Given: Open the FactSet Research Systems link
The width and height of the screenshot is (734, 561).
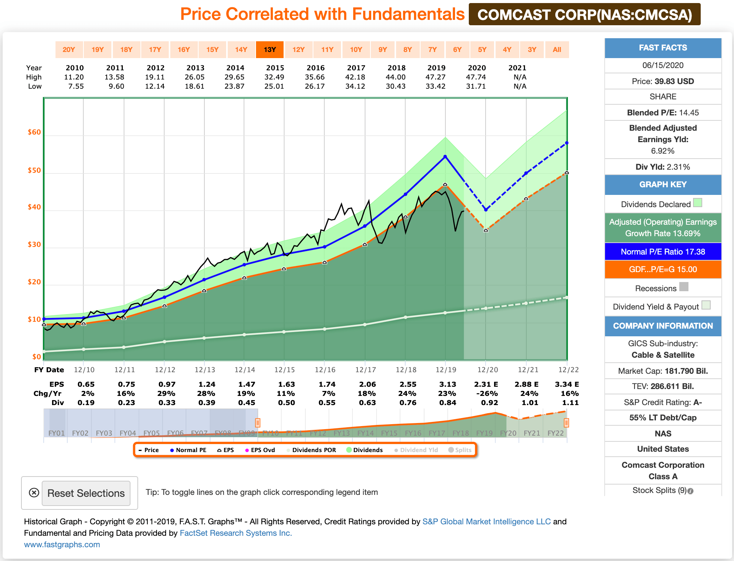Looking at the screenshot, I should [235, 533].
